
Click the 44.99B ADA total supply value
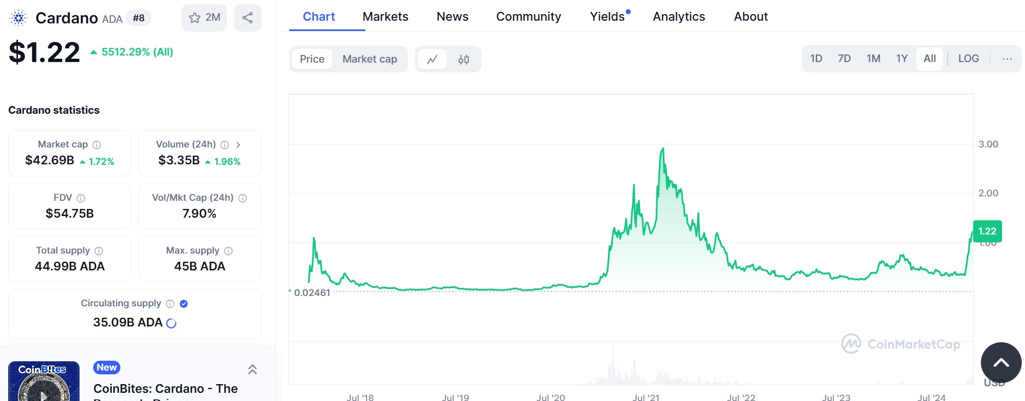coord(70,266)
